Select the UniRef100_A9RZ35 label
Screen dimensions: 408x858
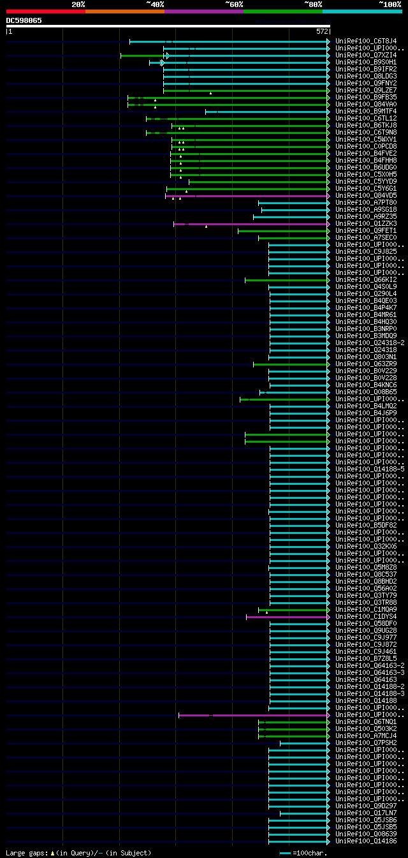[366, 216]
